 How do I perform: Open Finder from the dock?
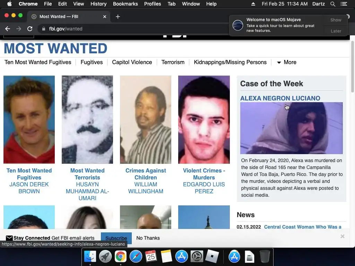pos(90,257)
